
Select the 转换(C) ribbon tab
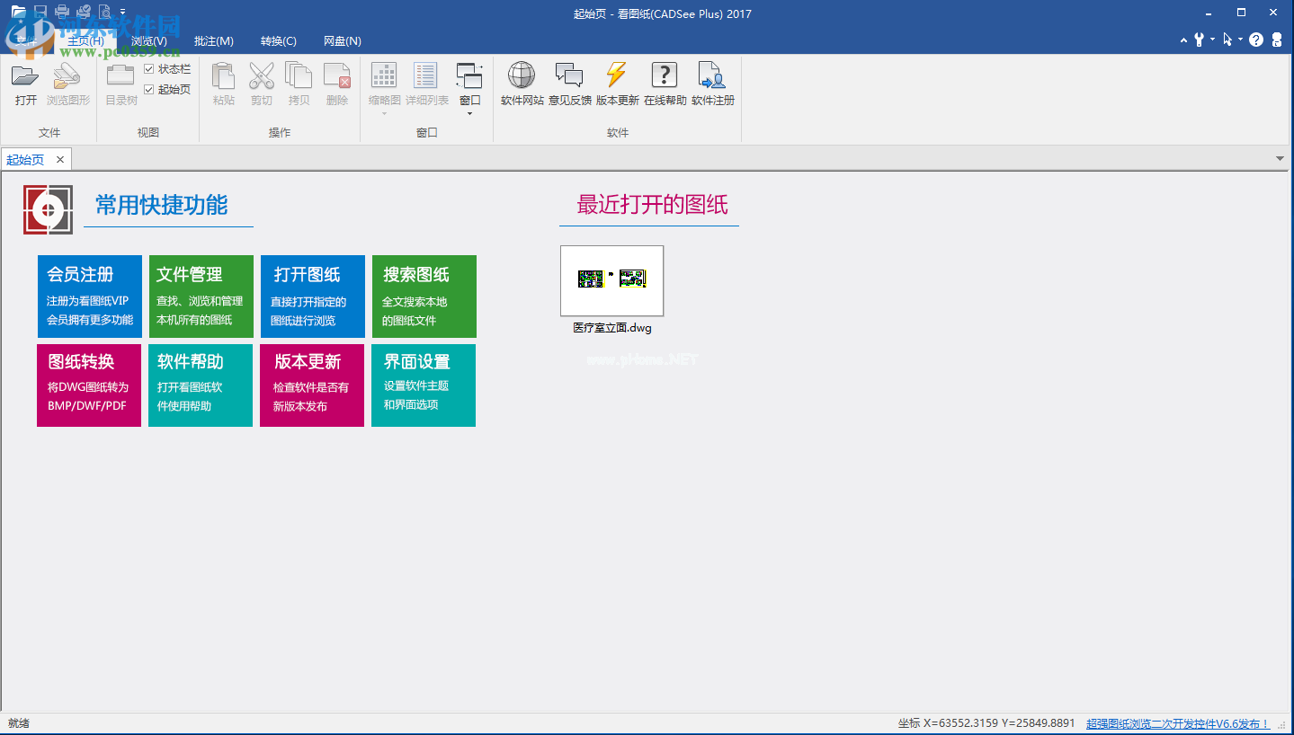279,41
